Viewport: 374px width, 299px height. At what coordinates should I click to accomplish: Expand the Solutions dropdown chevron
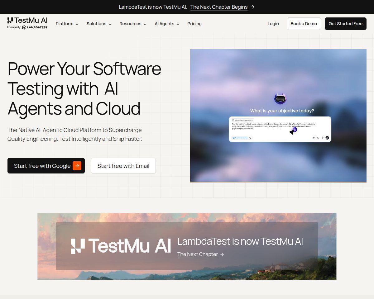(x=110, y=24)
